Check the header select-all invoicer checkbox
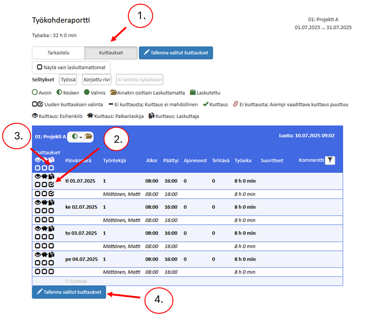Screen dimensions: 371x319 click(51, 168)
